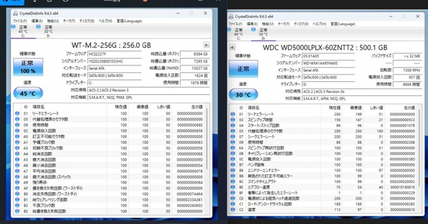Go to next disk with arrow beside WT-M.2-256G

pos(206,45)
